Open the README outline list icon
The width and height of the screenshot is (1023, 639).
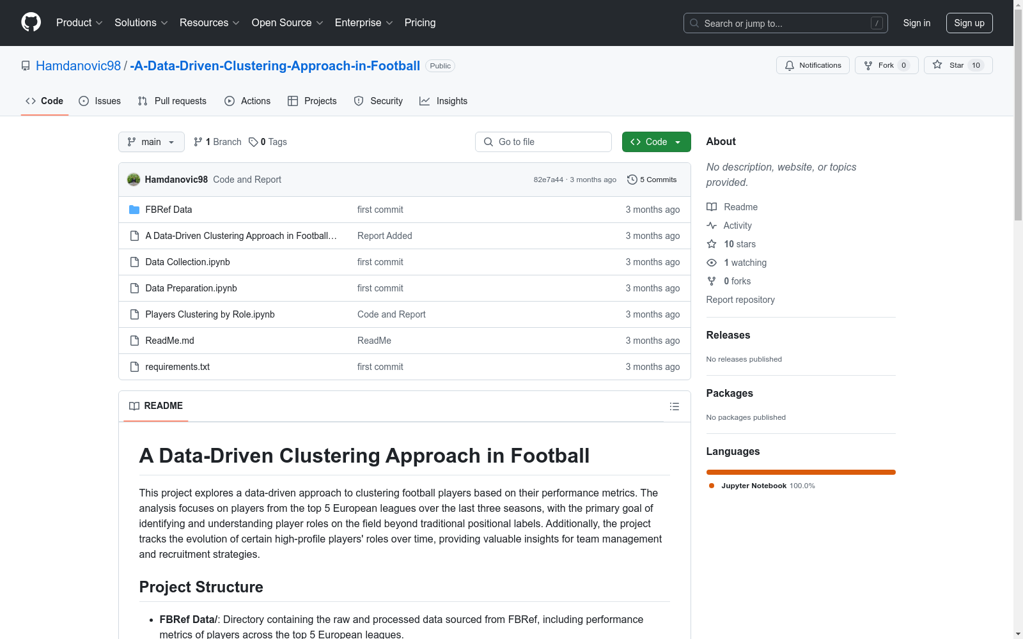[x=674, y=406]
